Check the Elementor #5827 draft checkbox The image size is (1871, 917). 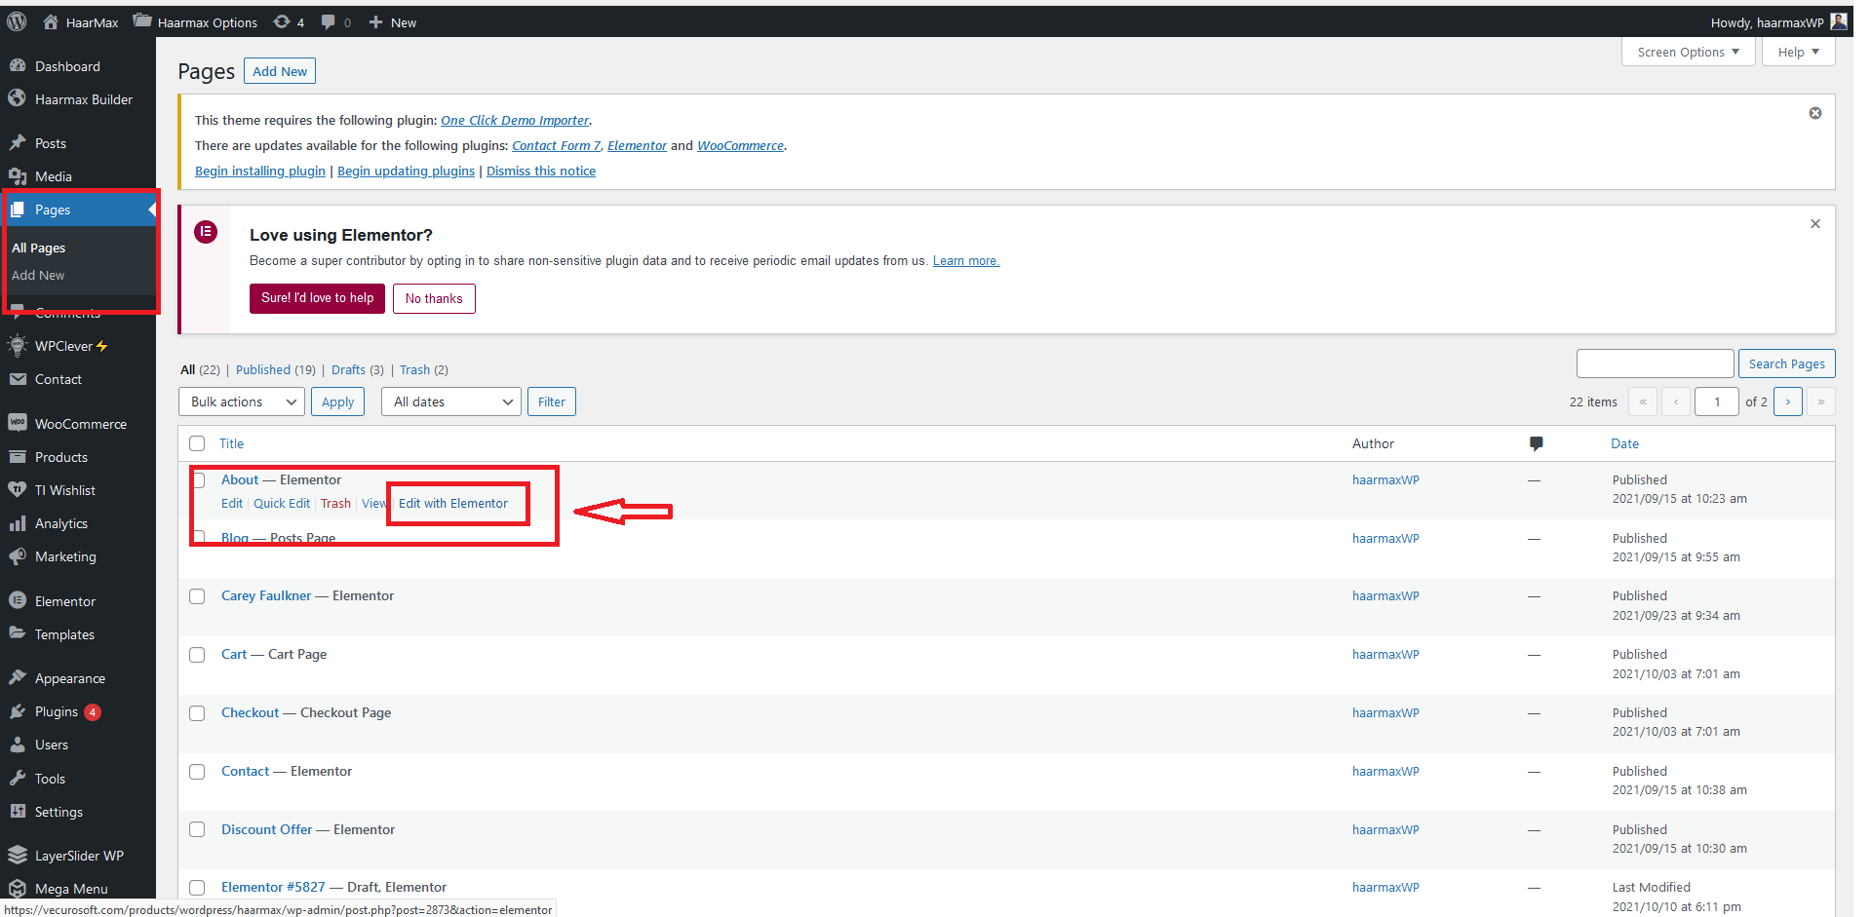click(x=197, y=888)
